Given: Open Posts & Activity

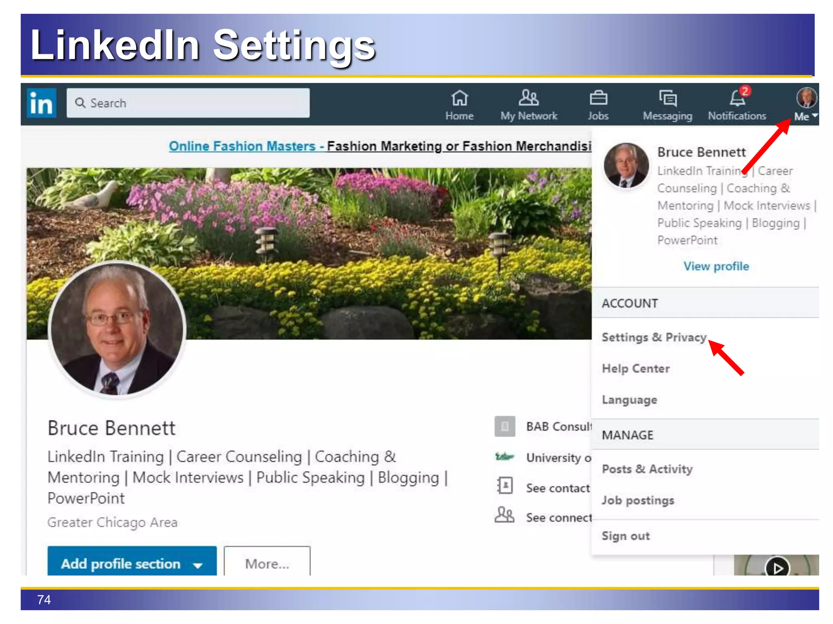Looking at the screenshot, I should (x=648, y=469).
